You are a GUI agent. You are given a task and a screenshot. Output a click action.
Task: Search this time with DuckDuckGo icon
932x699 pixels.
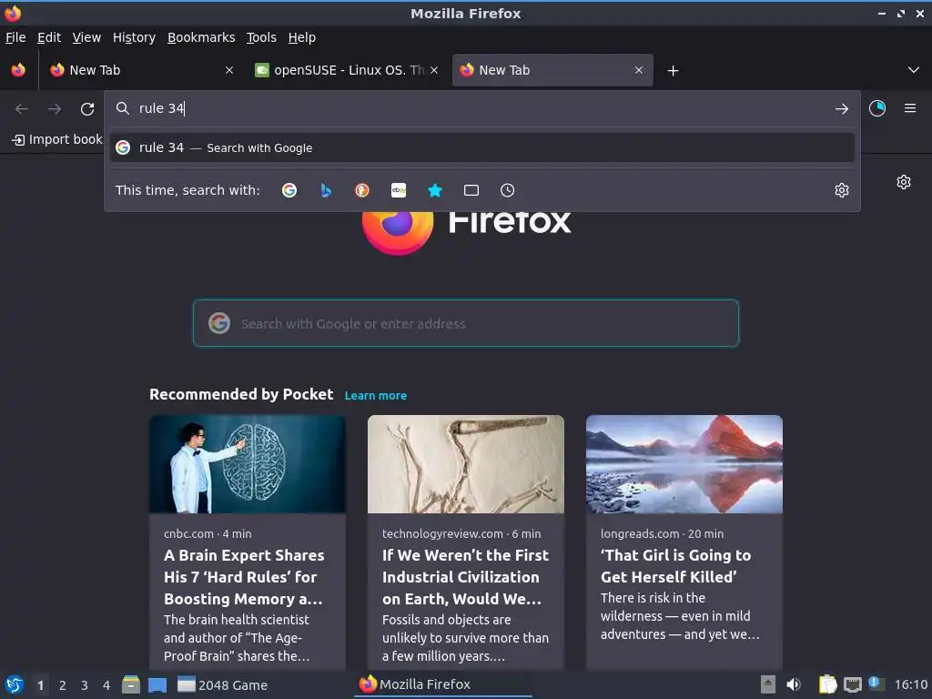pyautogui.click(x=362, y=190)
